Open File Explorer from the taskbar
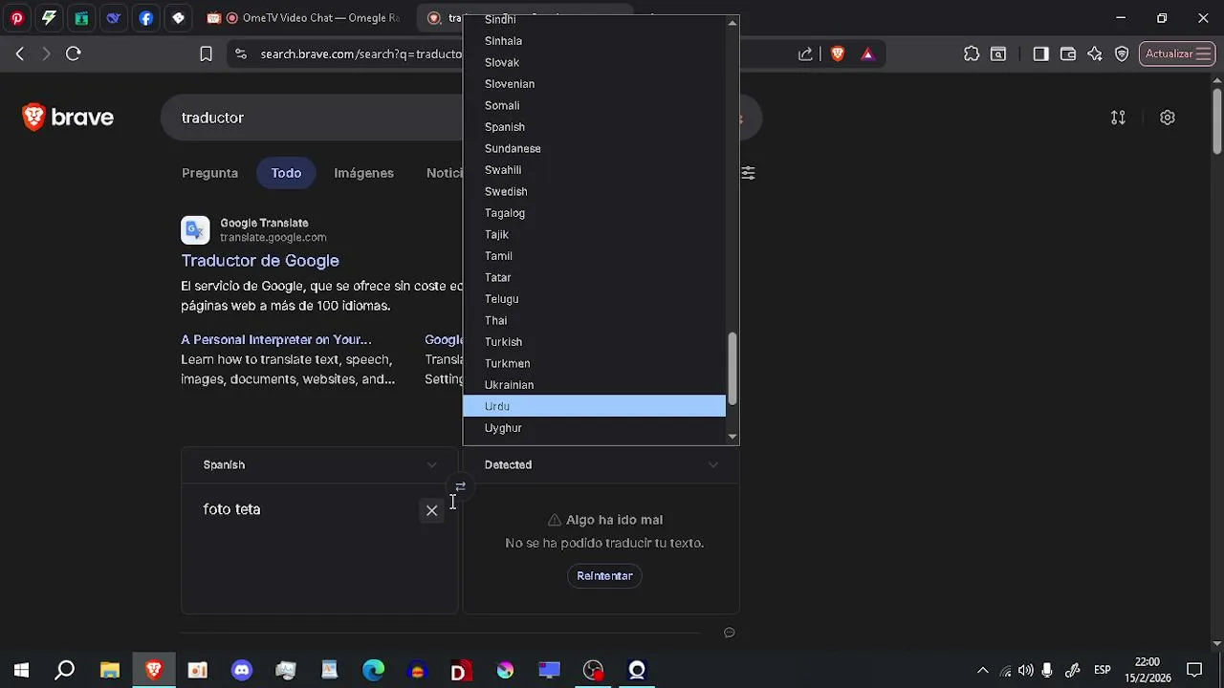Viewport: 1224px width, 688px height. point(110,670)
